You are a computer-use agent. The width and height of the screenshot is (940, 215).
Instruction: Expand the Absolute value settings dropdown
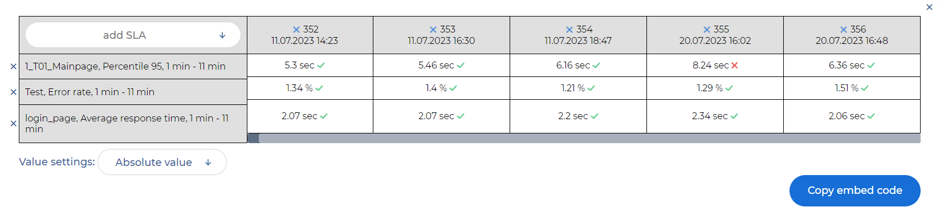[x=162, y=163]
